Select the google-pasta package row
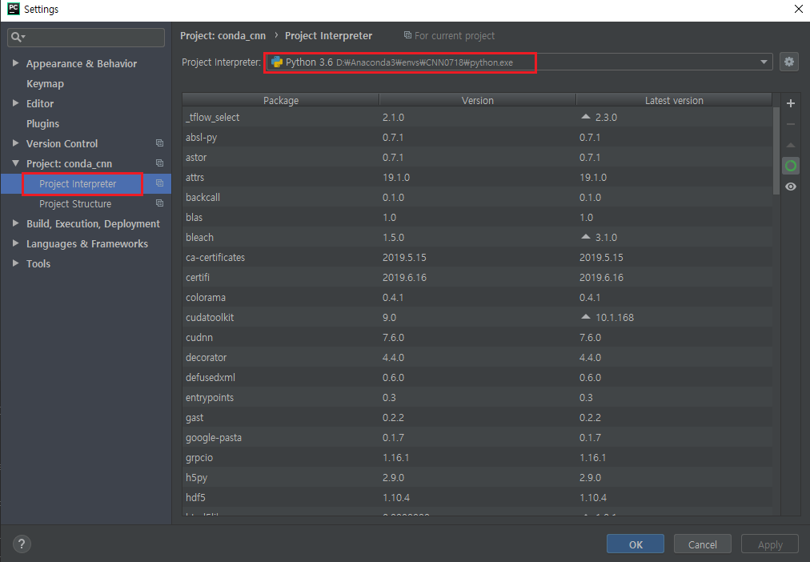 (477, 438)
